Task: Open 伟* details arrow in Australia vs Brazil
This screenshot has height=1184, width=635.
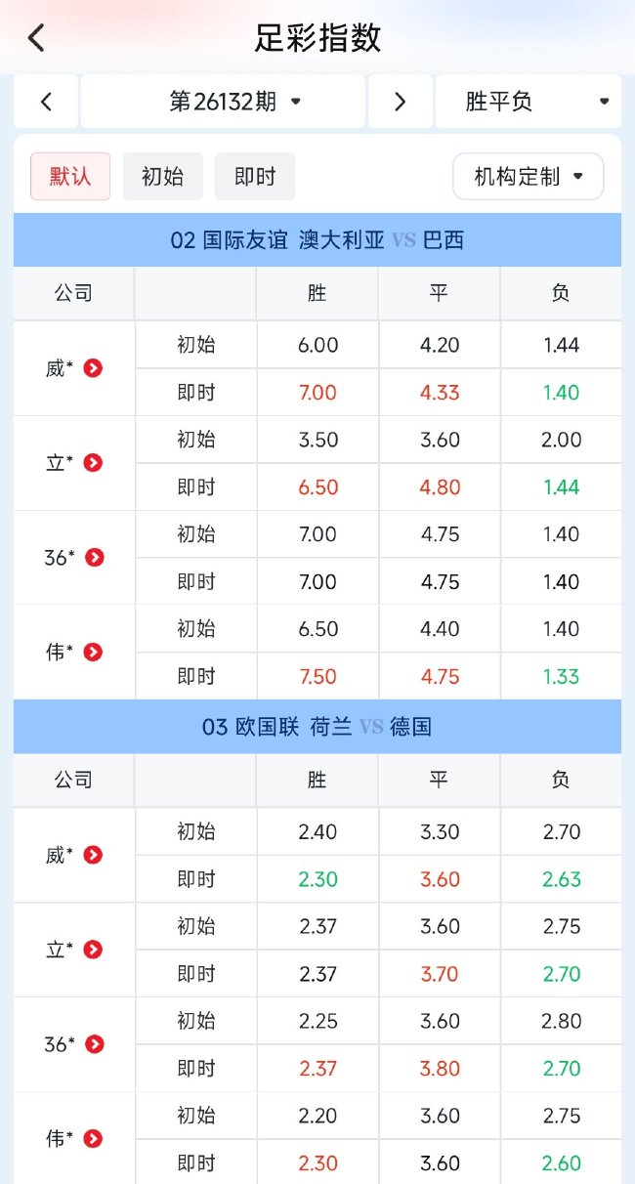Action: 93,652
